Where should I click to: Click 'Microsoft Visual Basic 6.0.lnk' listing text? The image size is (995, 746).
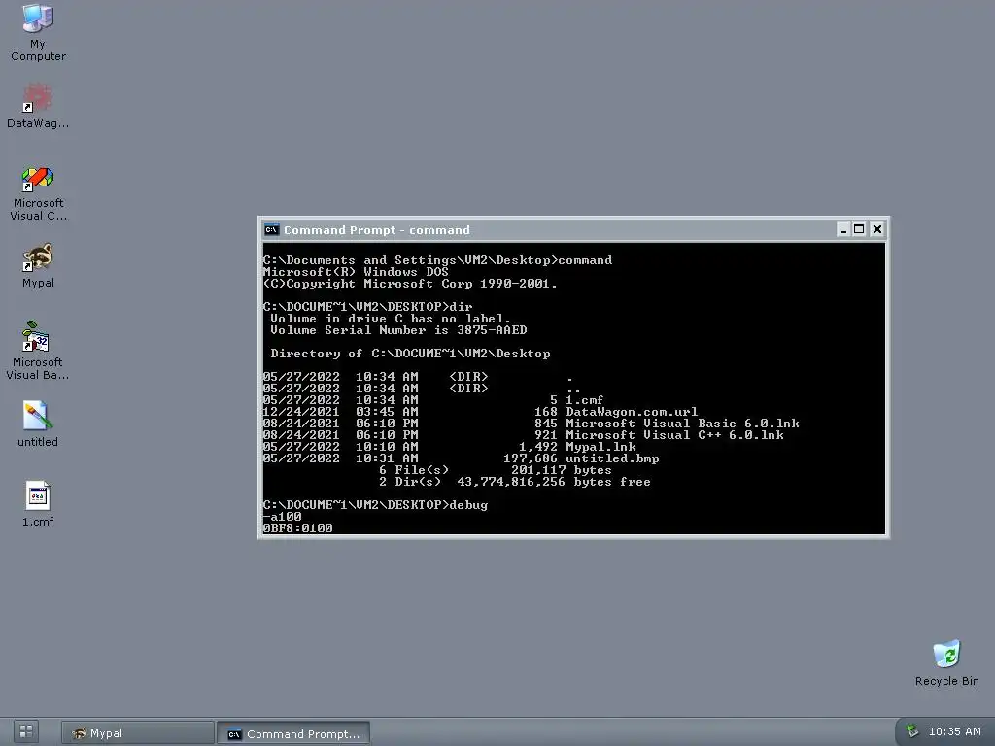tap(682, 424)
